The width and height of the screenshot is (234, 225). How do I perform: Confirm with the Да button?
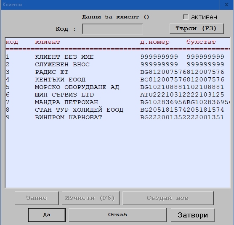(47, 215)
